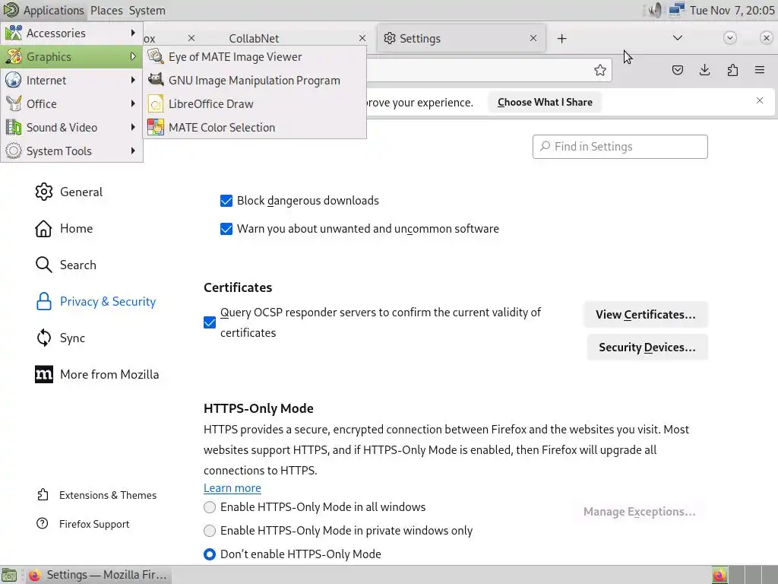The image size is (778, 584).
Task: Click the Graphics category icon
Action: (x=14, y=56)
